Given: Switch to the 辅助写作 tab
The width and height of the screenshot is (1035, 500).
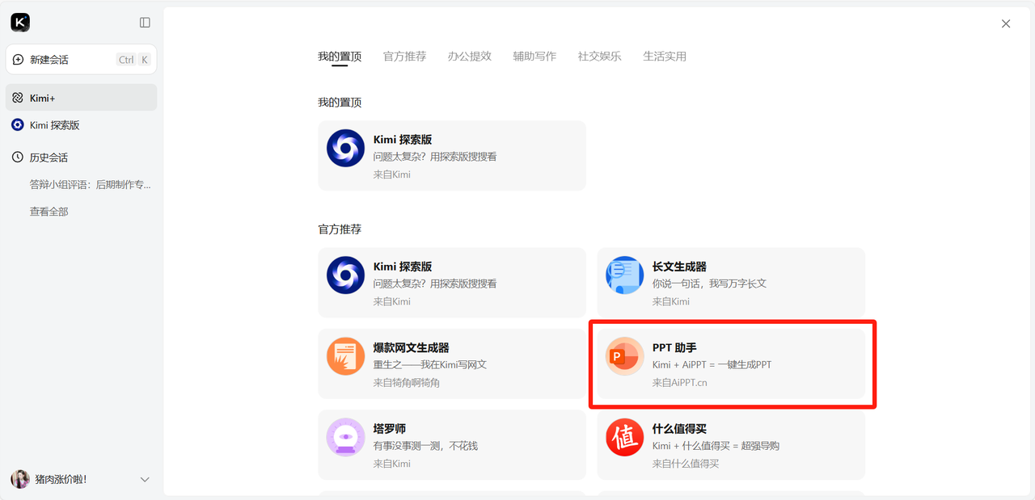Looking at the screenshot, I should click(534, 57).
